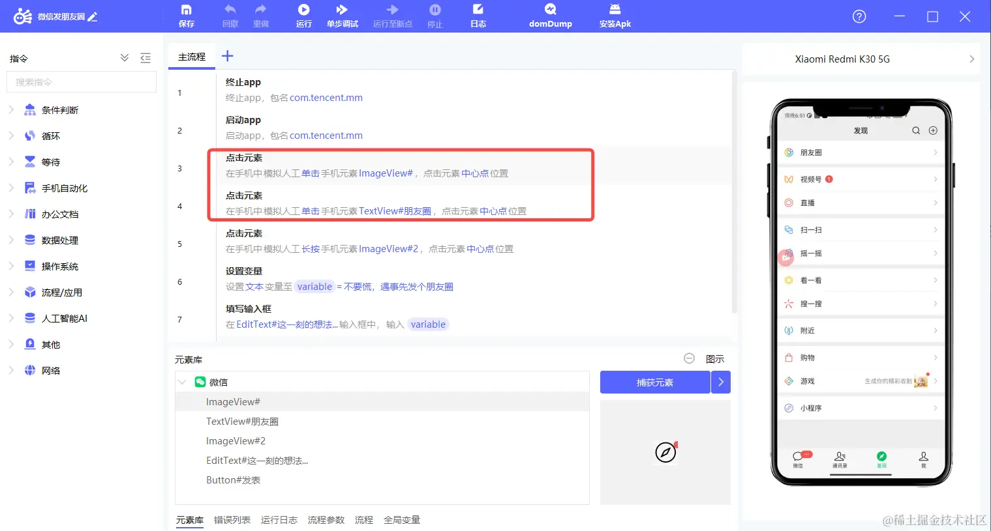This screenshot has height=531, width=991.
Task: Tap search icon on phone screen
Action: tap(916, 130)
